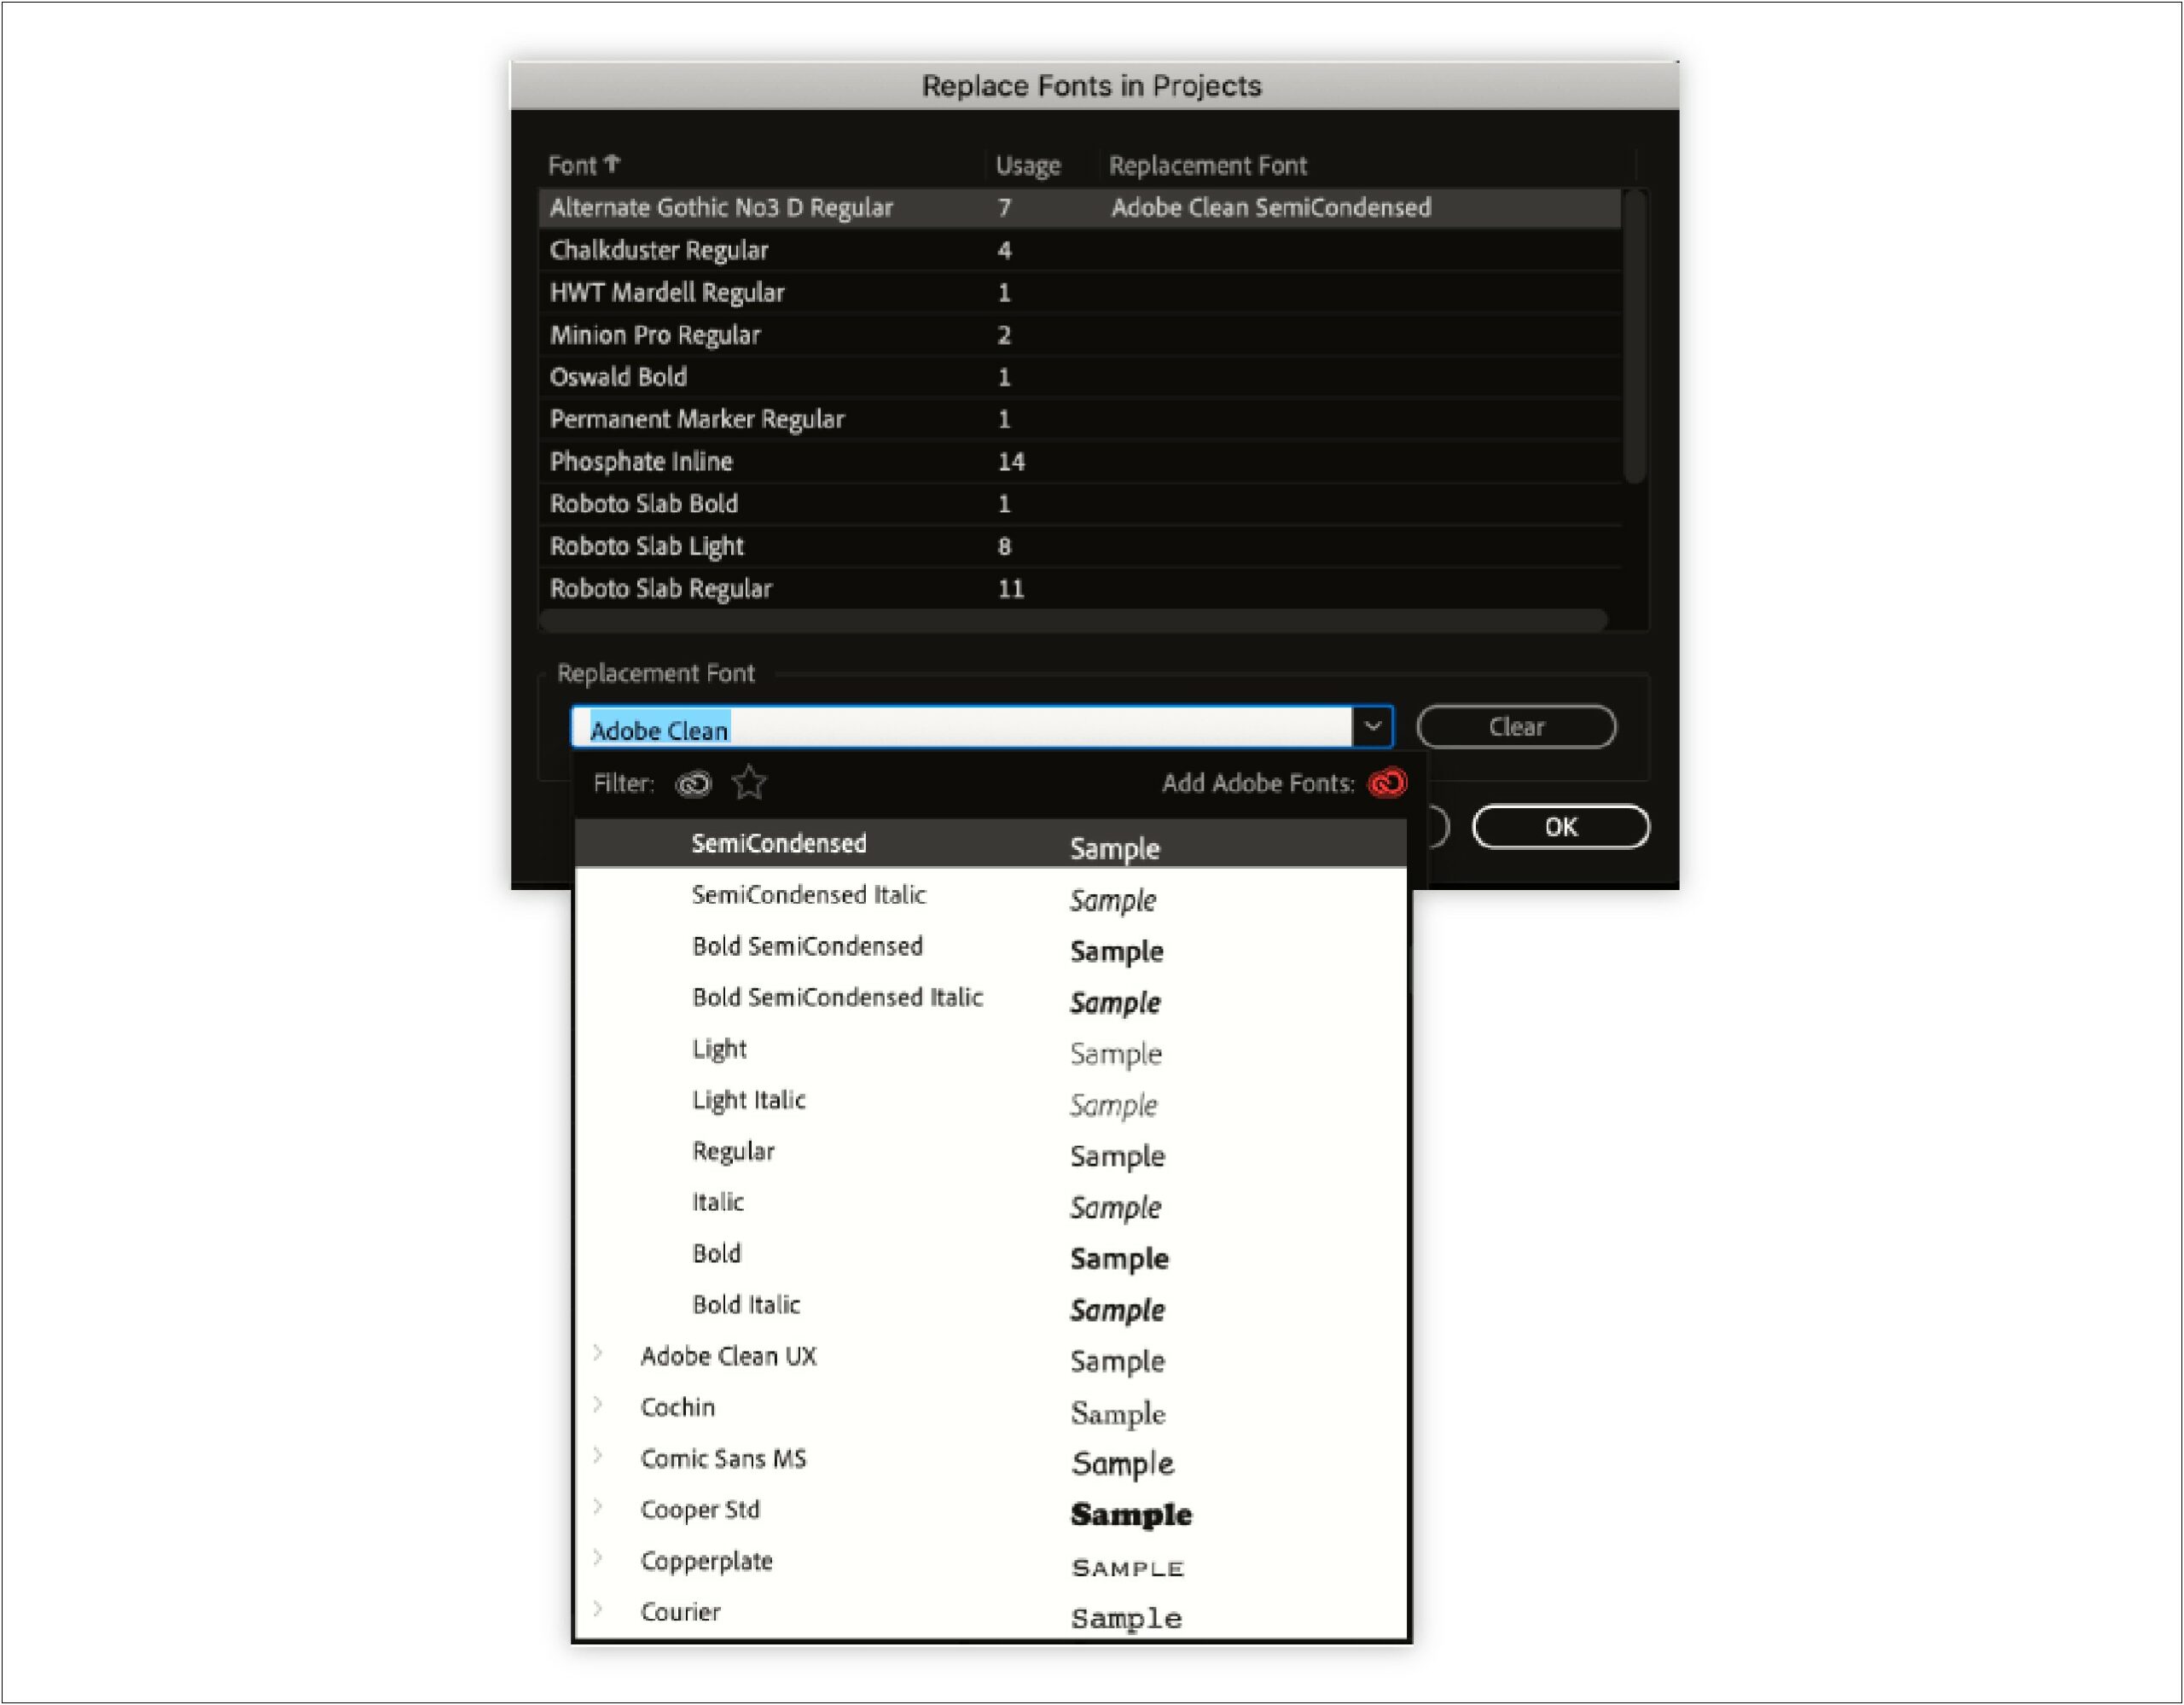The image size is (2184, 1705).
Task: Click the Adobe Clean SemiCondensed replacement cell
Action: 1271,208
